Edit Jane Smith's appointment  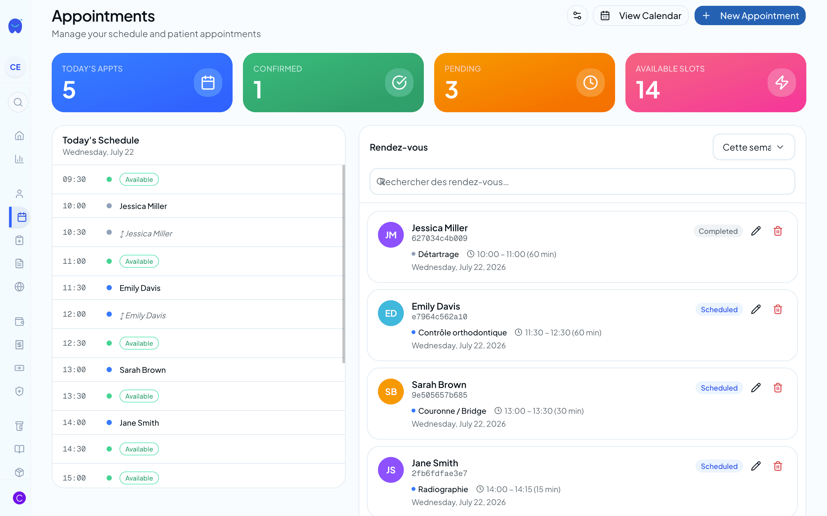point(756,466)
